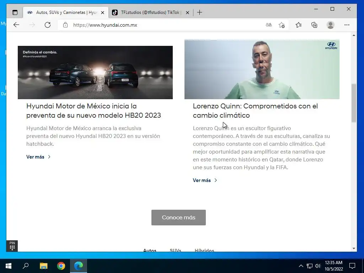The height and width of the screenshot is (273, 364).
Task: Add this page to favorites
Action: pyautogui.click(x=282, y=25)
